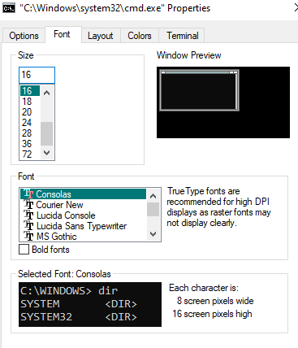Click font list scroll up arrow

[153, 196]
